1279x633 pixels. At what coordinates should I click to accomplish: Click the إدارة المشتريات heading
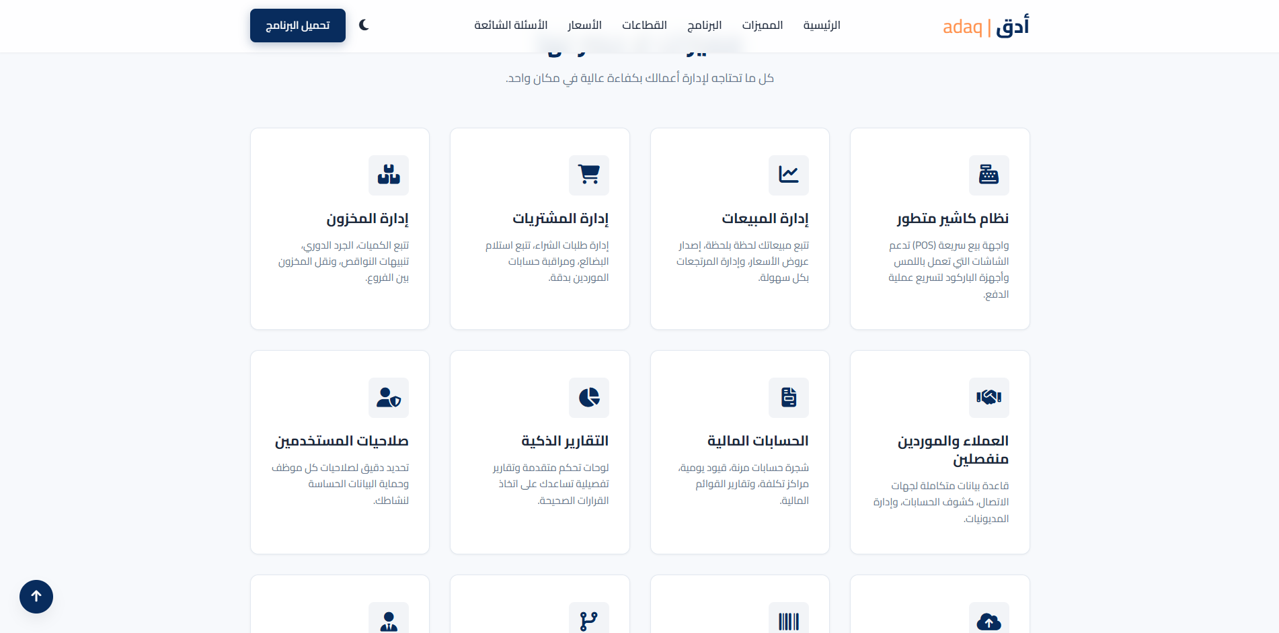coord(561,218)
